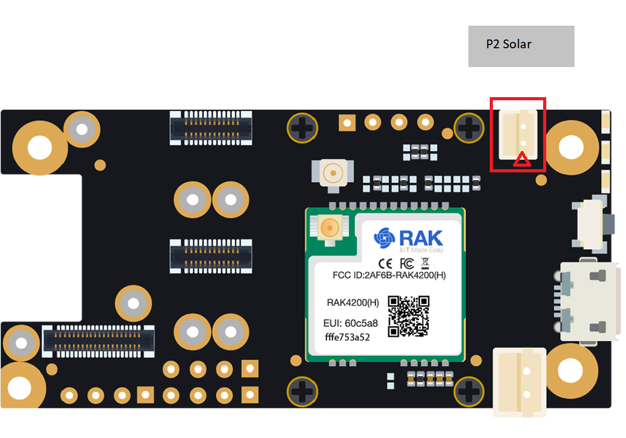The height and width of the screenshot is (438, 626).
Task: Click the P2 Solar label box
Action: pos(521,46)
